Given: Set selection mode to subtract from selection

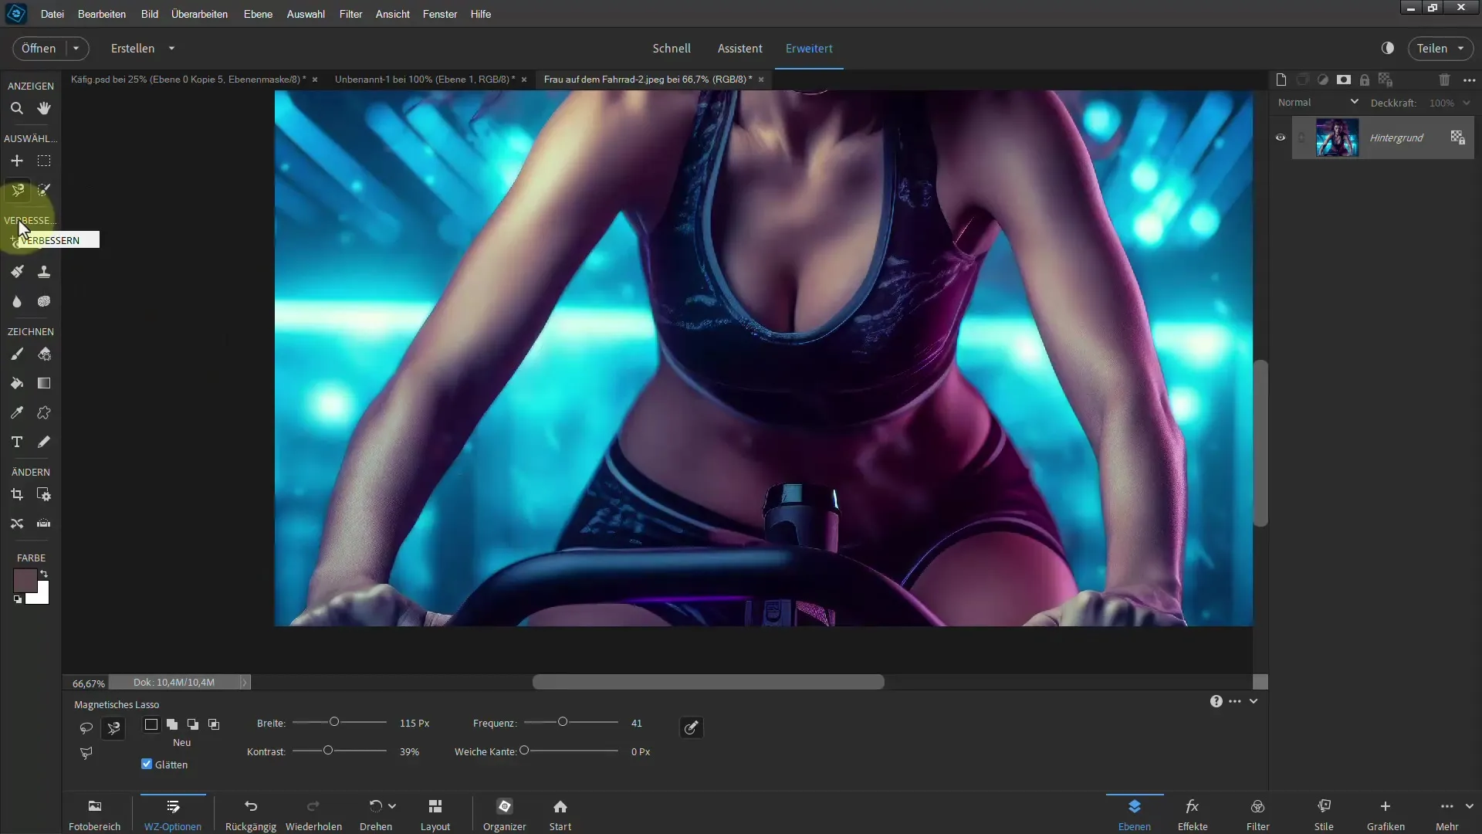Looking at the screenshot, I should point(193,724).
